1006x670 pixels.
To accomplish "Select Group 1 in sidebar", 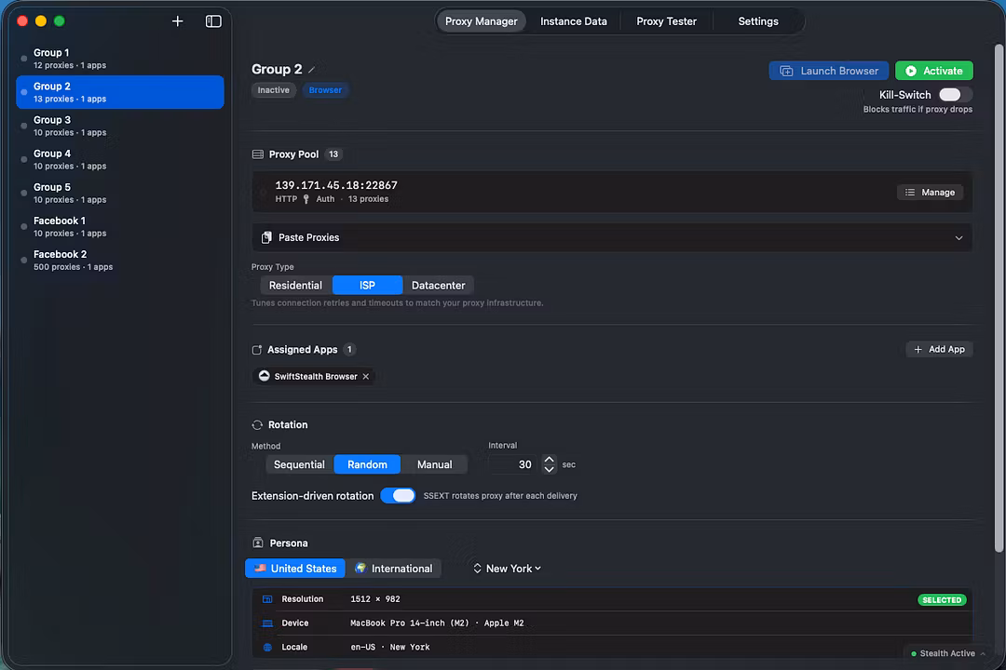I will click(x=120, y=59).
